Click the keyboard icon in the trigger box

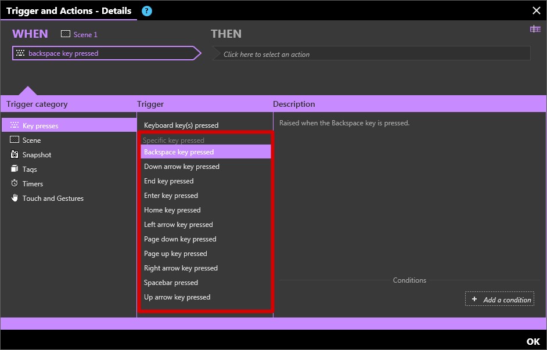(x=20, y=53)
